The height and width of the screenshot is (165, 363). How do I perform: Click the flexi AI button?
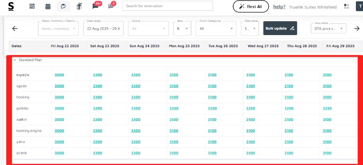tap(251, 6)
